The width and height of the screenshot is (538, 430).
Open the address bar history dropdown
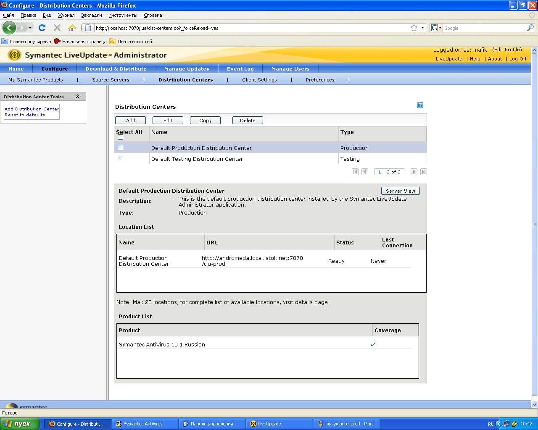pos(422,28)
